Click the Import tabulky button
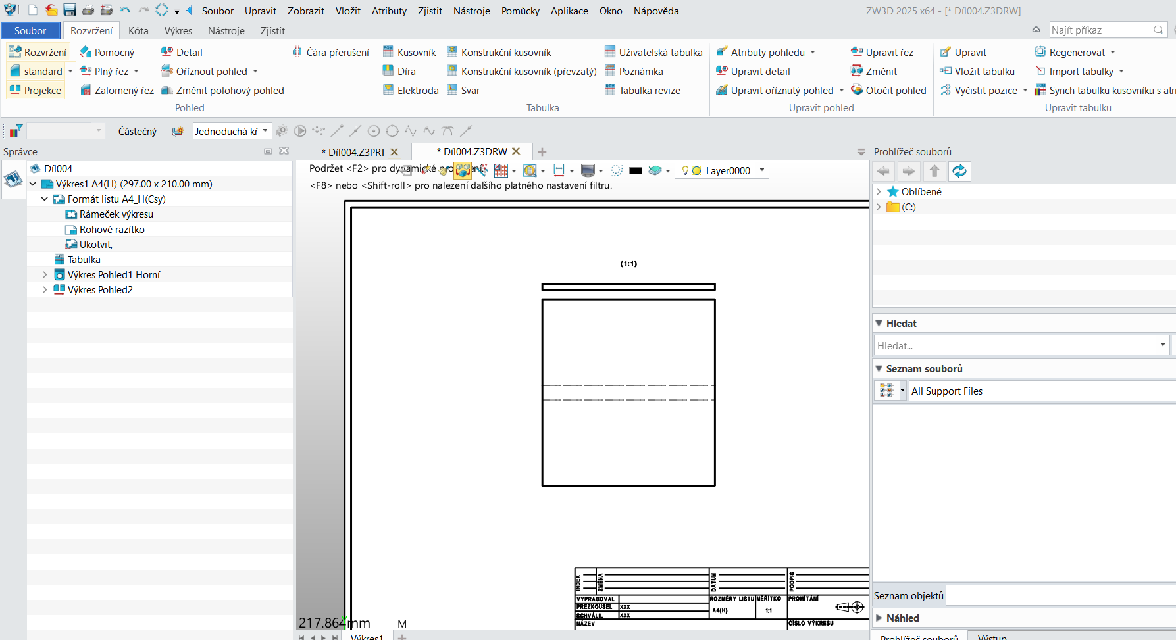Screen dimensions: 1176x640 pyautogui.click(x=1080, y=71)
